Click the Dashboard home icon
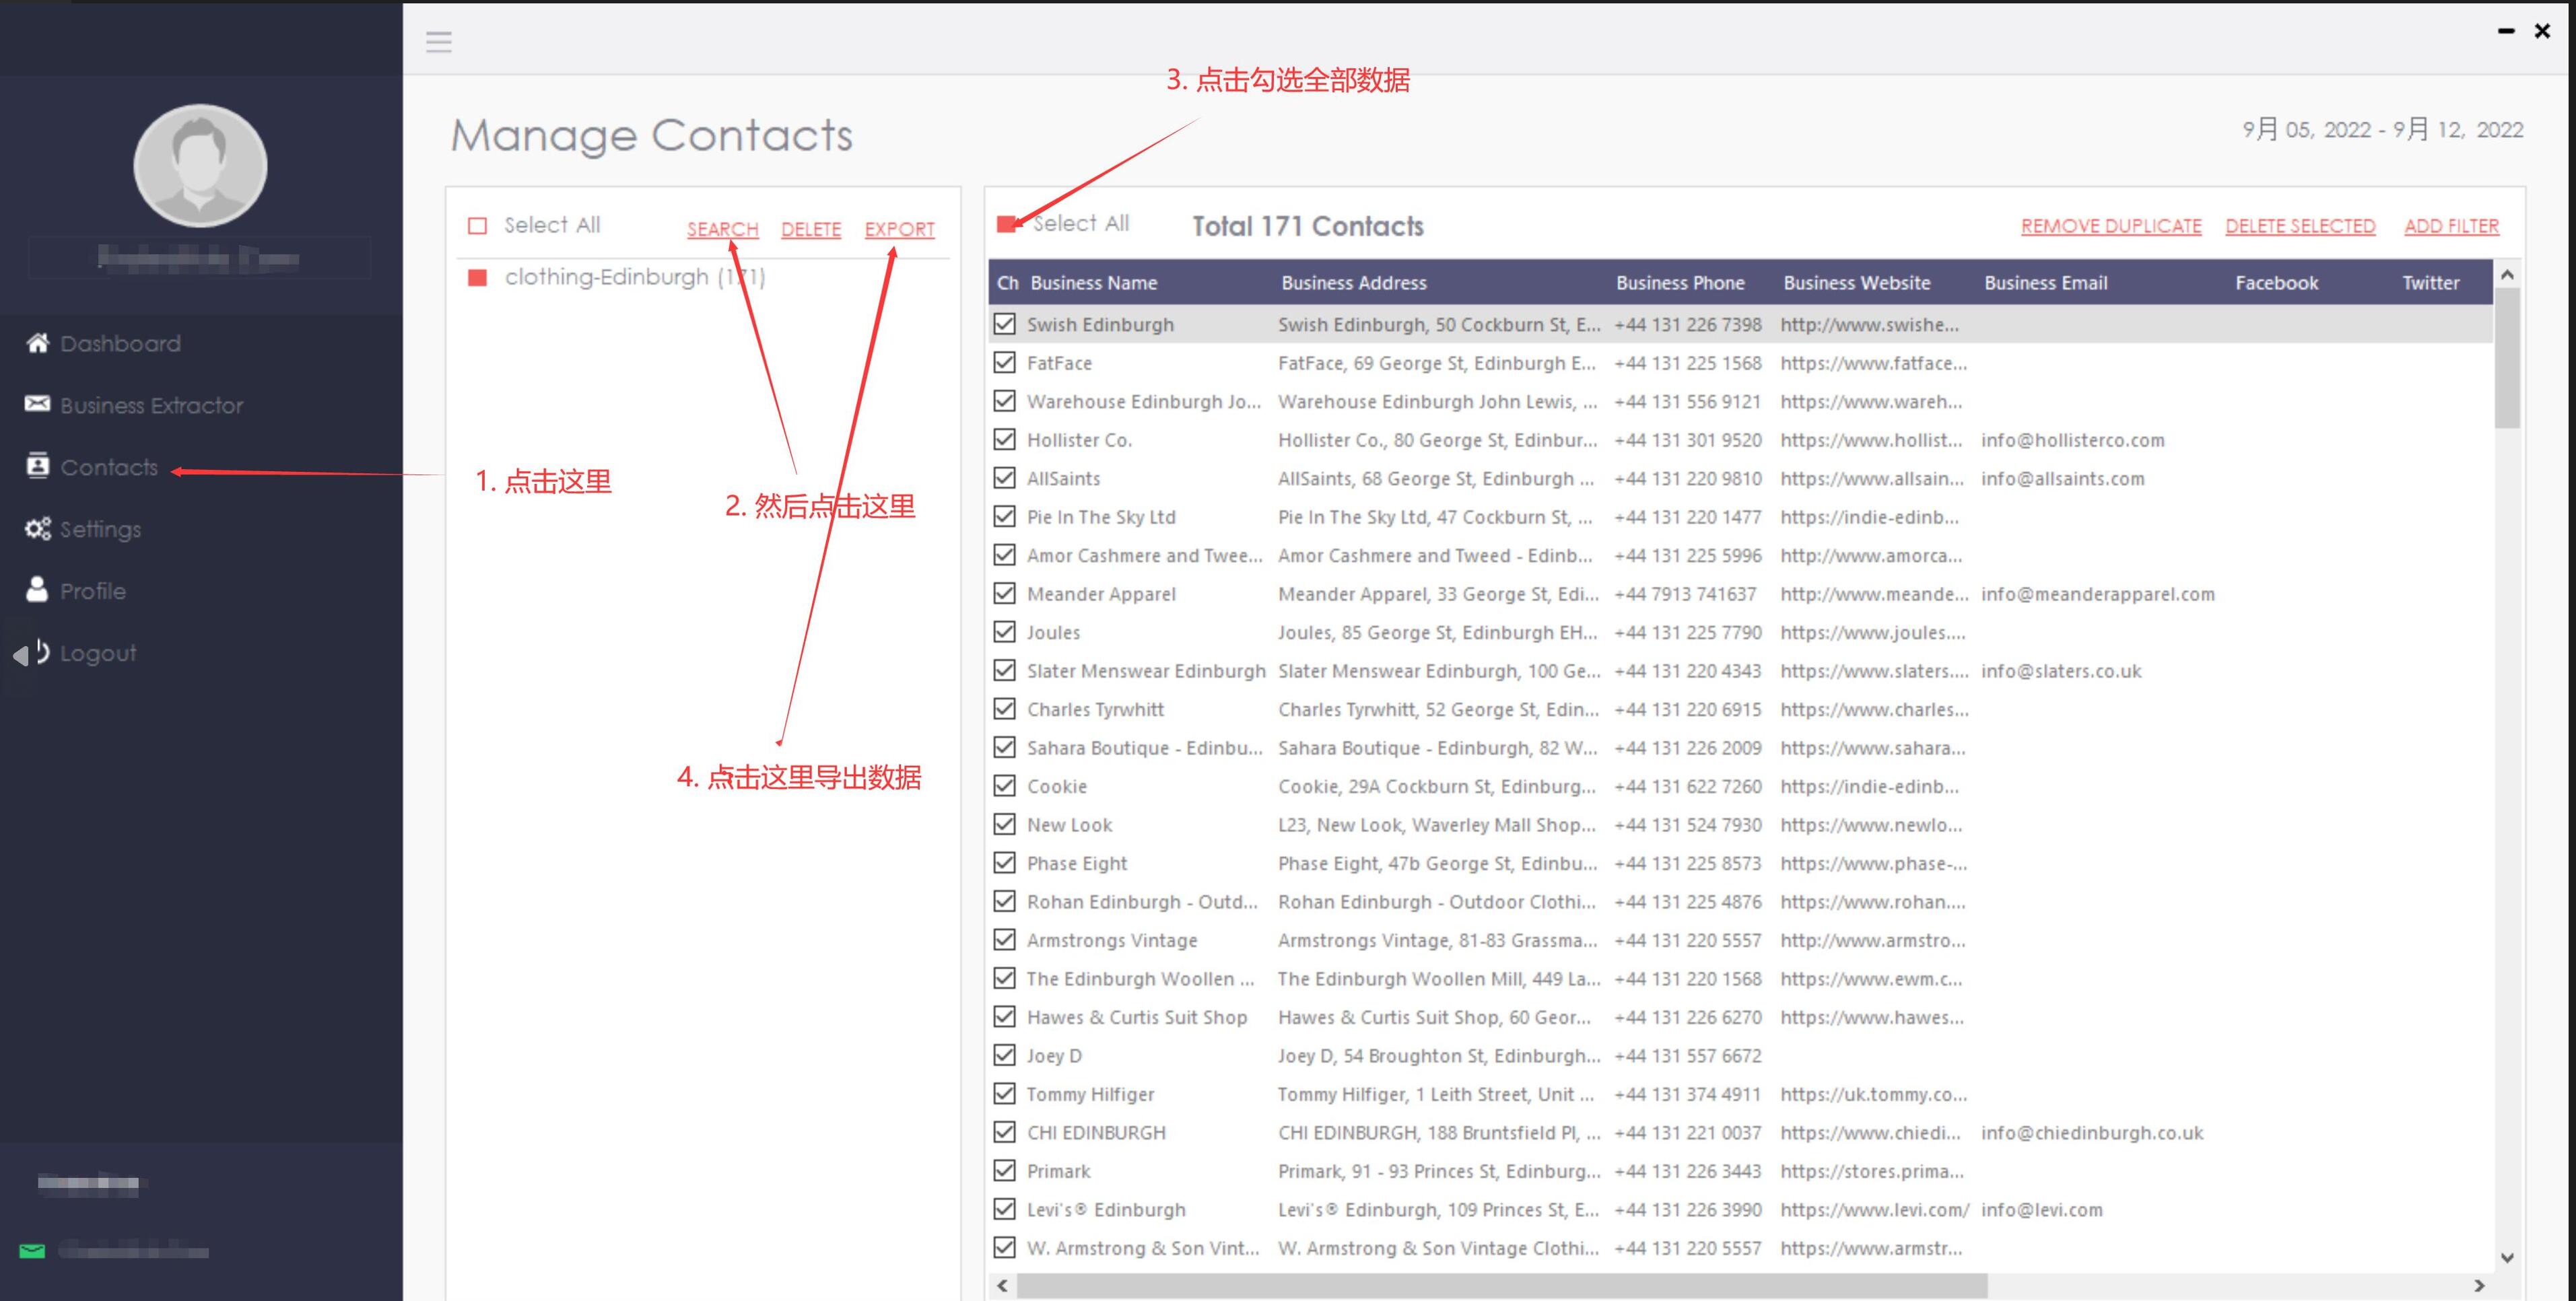Image resolution: width=2576 pixels, height=1301 pixels. (x=38, y=343)
